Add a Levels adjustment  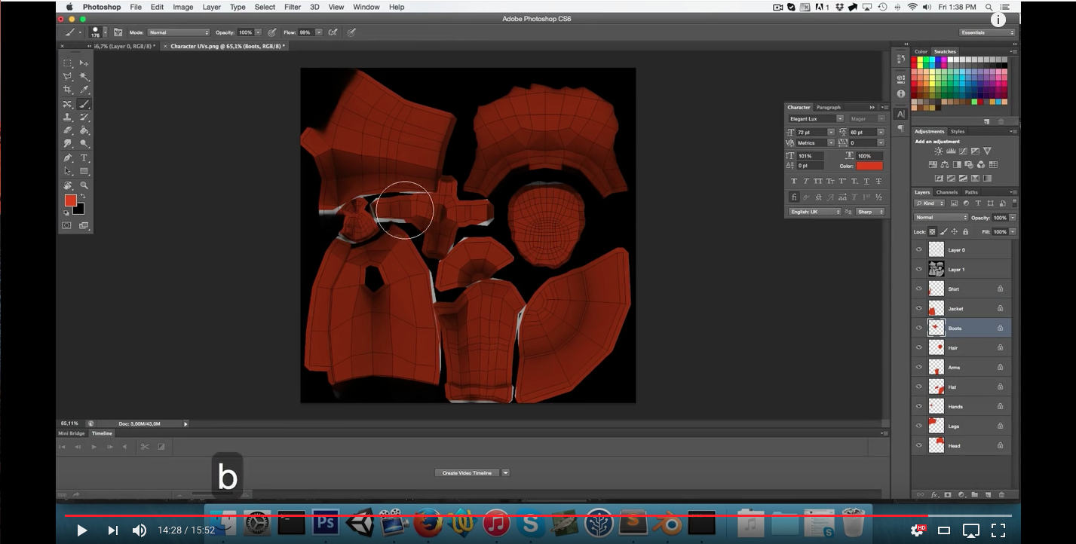tap(951, 151)
